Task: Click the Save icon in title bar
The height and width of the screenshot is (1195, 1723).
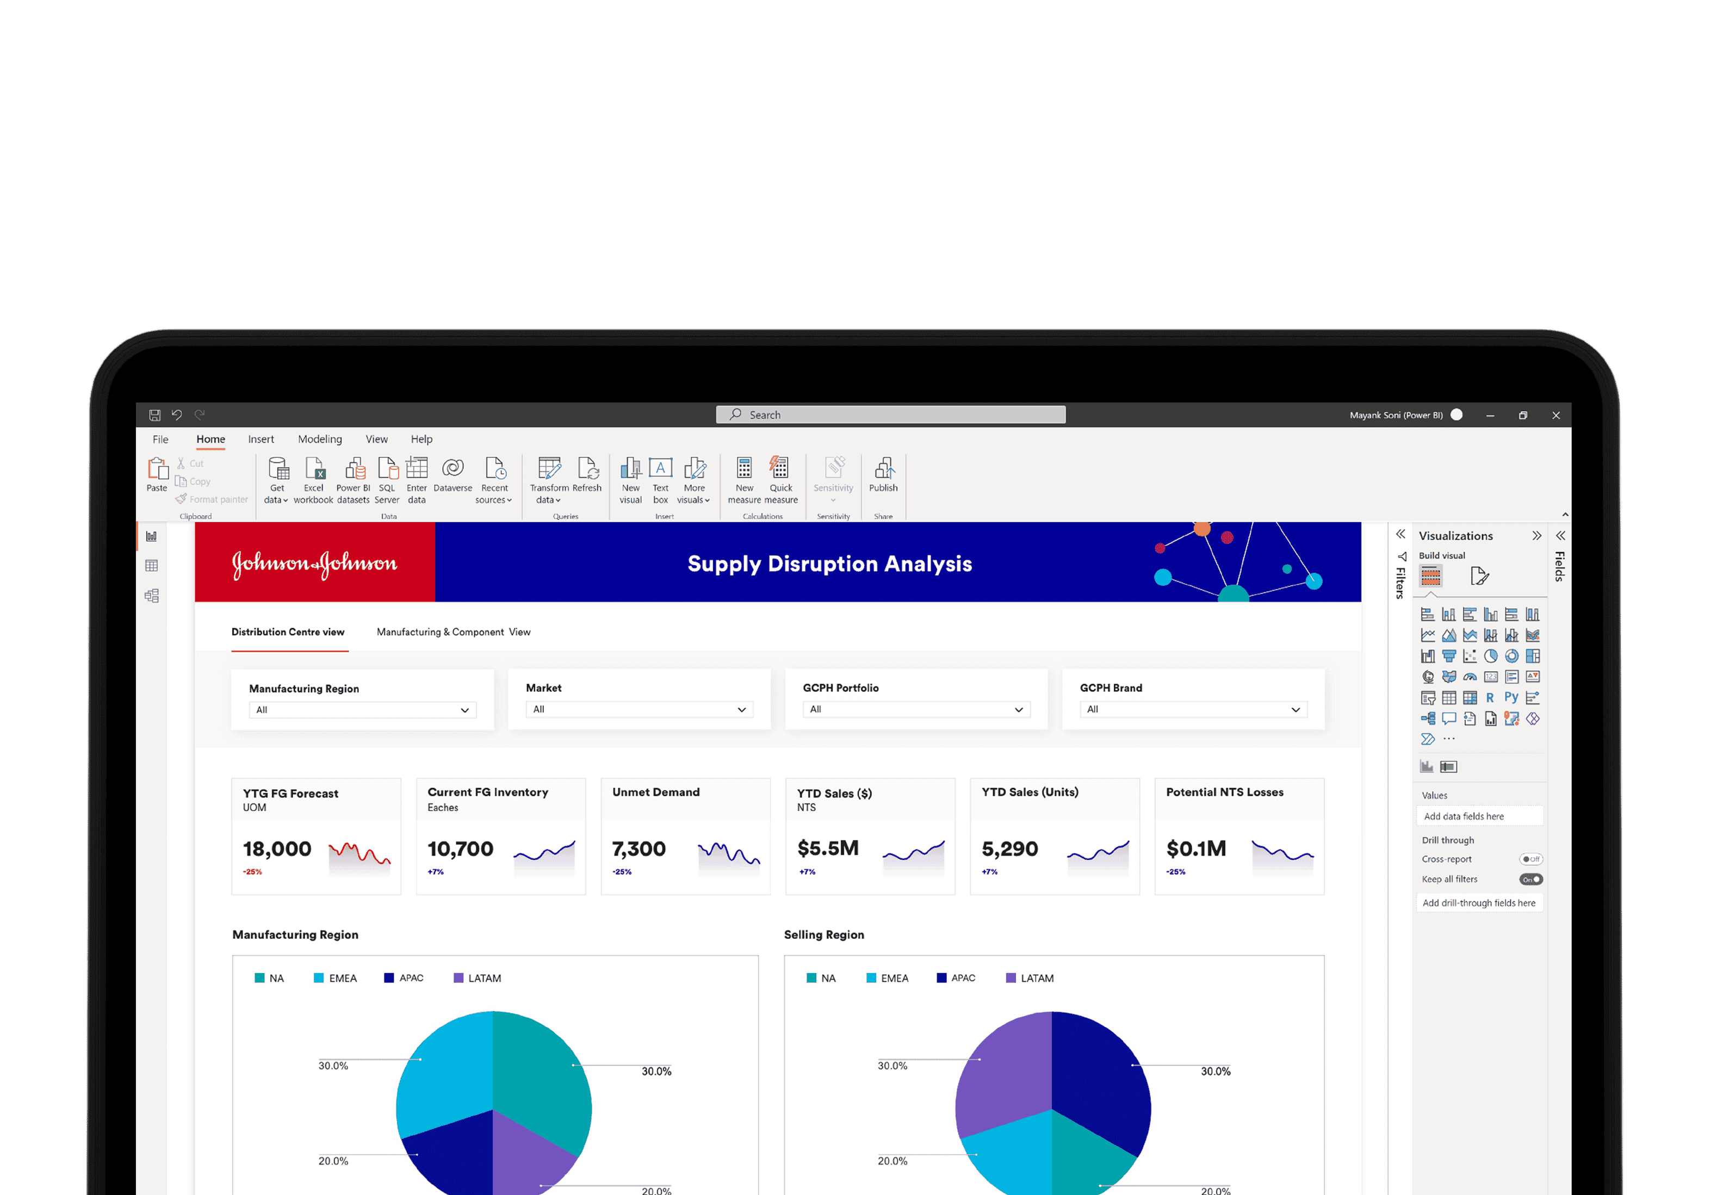Action: tap(155, 415)
